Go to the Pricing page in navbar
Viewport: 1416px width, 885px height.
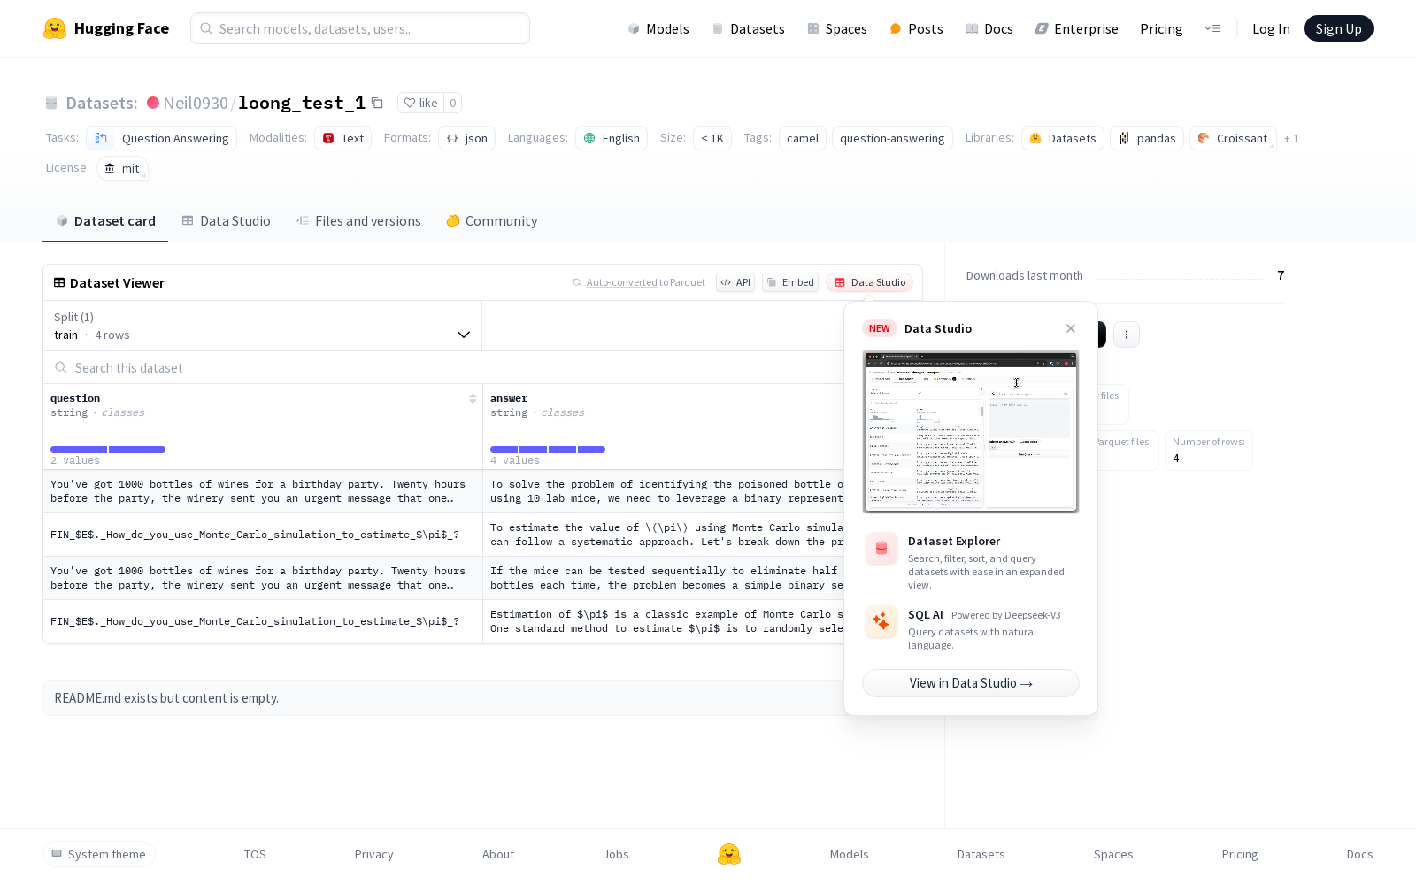(1161, 28)
